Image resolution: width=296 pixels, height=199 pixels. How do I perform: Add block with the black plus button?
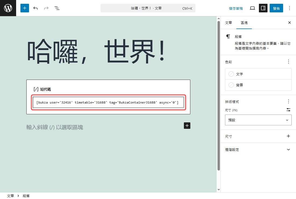tap(187, 125)
